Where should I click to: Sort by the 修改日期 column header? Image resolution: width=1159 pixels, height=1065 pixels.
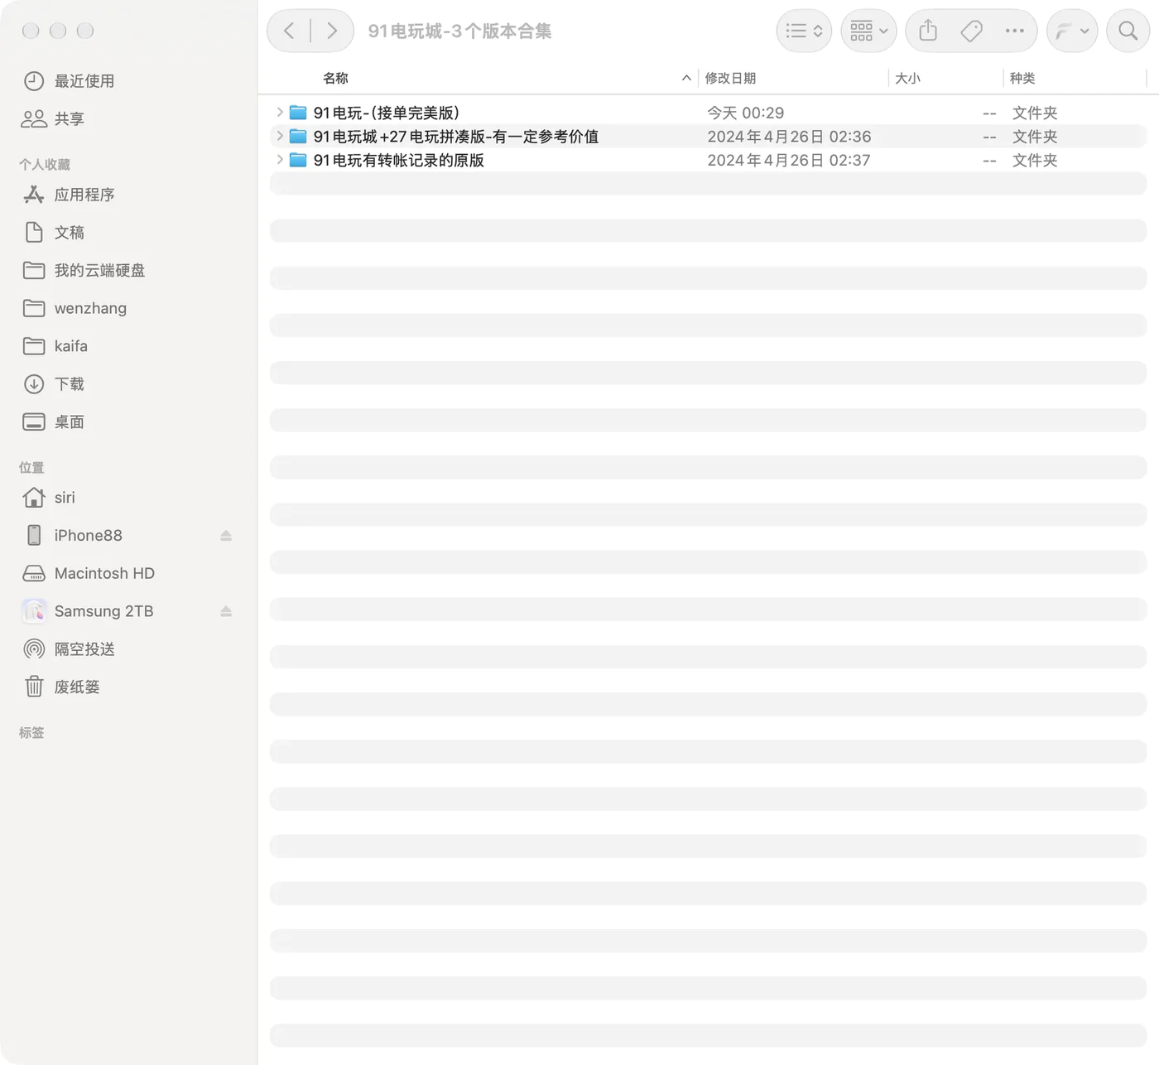click(x=730, y=78)
